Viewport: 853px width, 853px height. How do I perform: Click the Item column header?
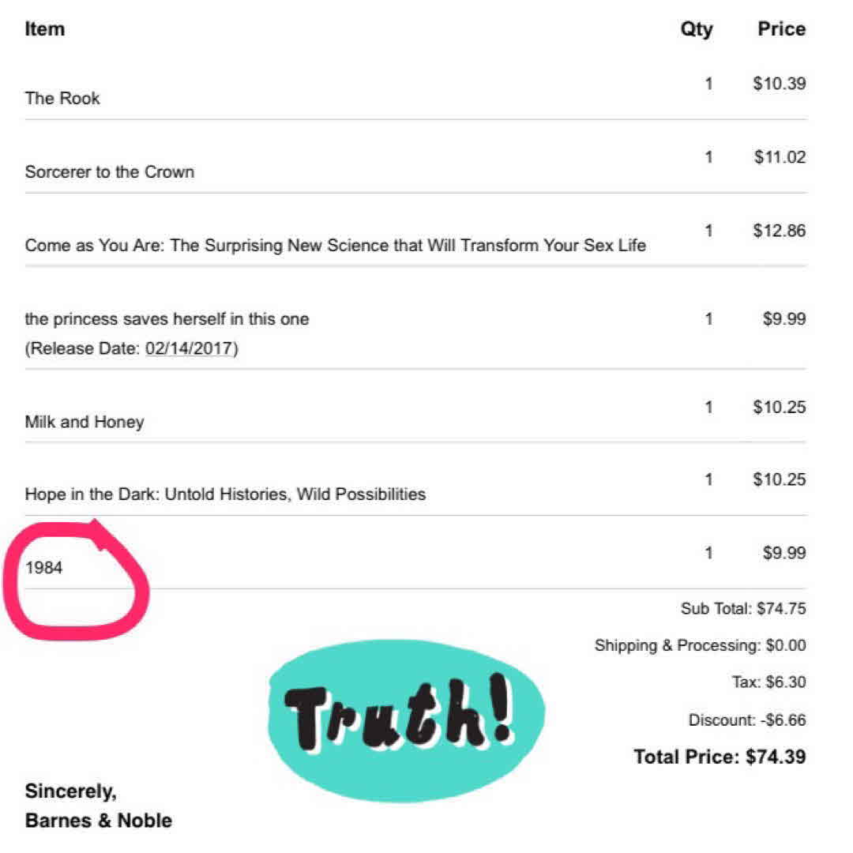point(45,29)
